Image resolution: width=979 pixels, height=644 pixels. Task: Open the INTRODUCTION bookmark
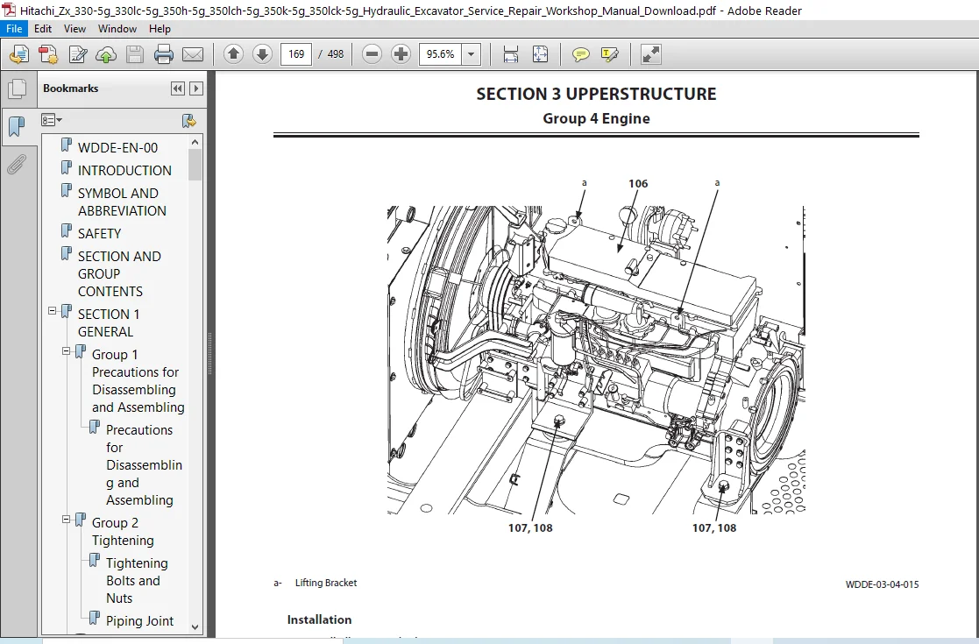click(x=124, y=170)
